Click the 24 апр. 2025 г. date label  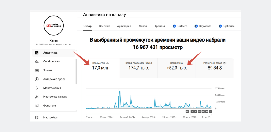coord(170,117)
